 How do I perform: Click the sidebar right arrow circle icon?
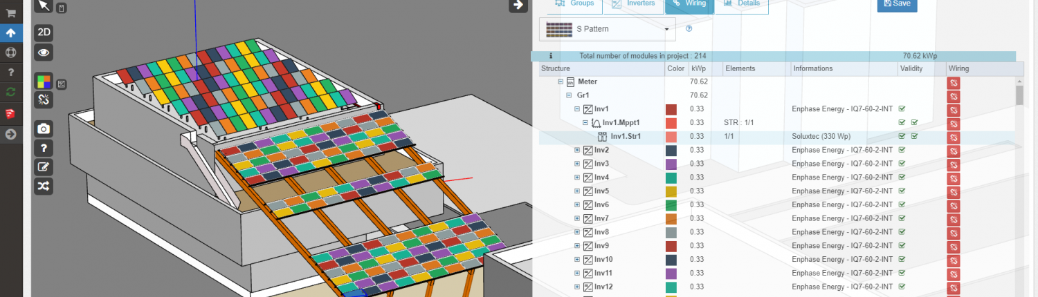tap(11, 134)
